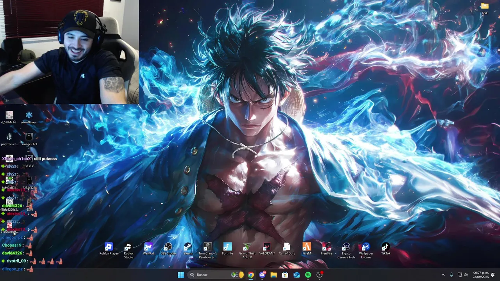Open the Steam desktop shortcut
Viewport: 500px width, 281px height.
[188, 249]
